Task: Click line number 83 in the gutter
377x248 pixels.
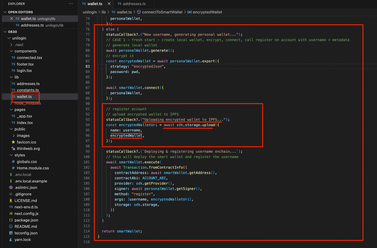Action: pos(87,66)
